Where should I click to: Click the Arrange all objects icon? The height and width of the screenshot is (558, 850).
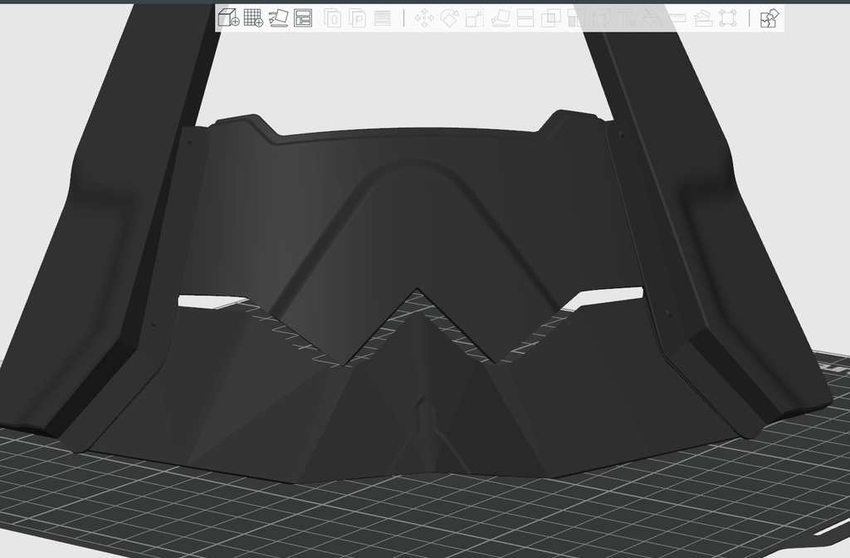pyautogui.click(x=303, y=18)
